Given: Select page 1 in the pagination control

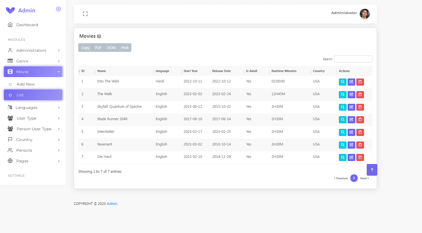Looking at the screenshot, I should point(354,178).
